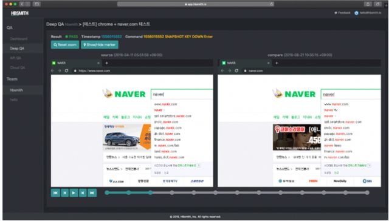Viewport: 389px width, 221px height.
Task: Click the Safari reload icon in address bar
Action: [x=272, y=4]
